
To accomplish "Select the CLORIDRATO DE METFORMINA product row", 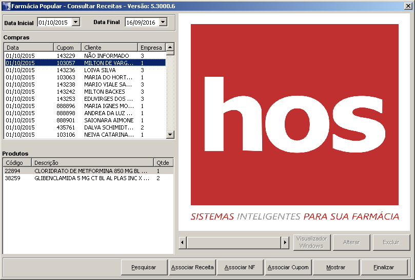I will [87, 171].
